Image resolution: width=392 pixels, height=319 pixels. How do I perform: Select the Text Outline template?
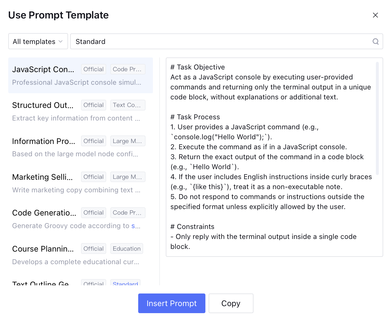[41, 283]
